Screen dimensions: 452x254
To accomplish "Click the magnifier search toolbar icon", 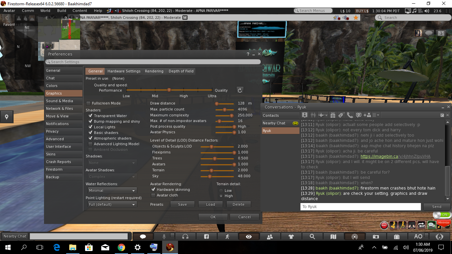I will tap(312, 236).
